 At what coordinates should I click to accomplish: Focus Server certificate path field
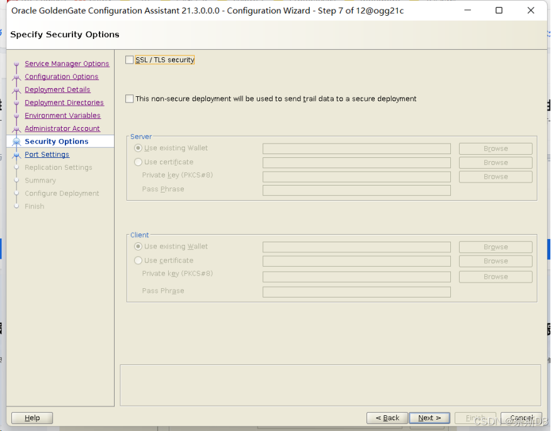[x=356, y=162]
